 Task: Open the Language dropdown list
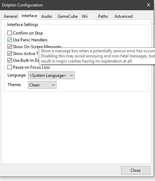tap(51, 75)
